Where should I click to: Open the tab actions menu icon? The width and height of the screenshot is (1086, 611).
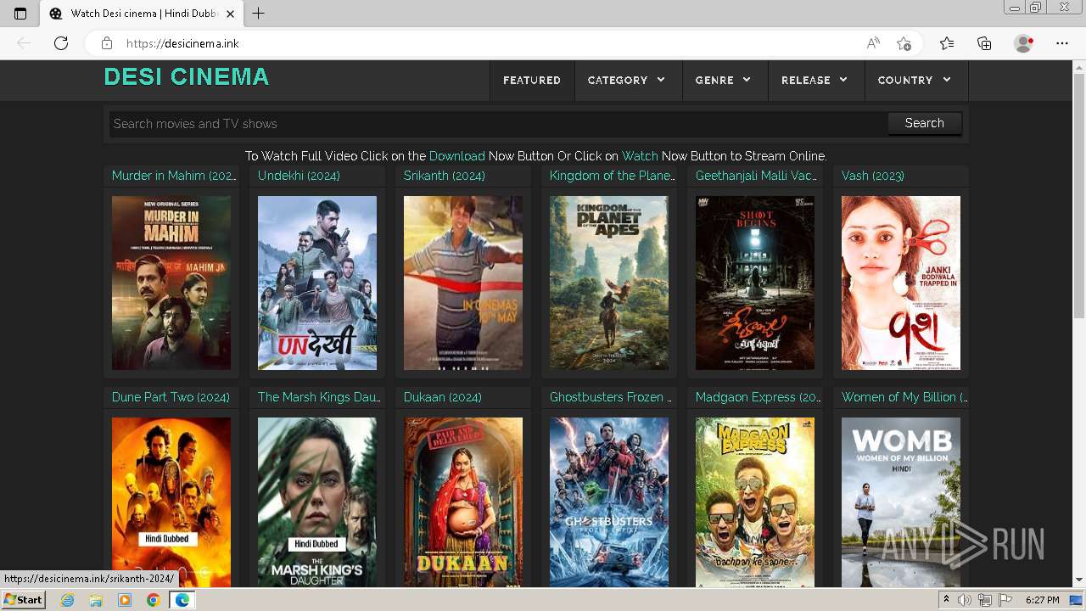(x=20, y=14)
